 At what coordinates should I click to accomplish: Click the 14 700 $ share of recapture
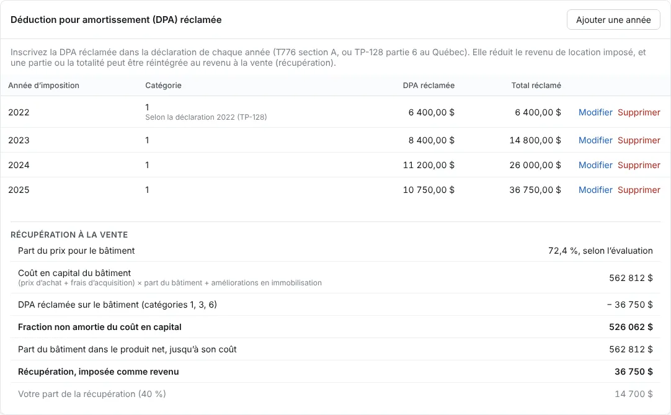click(634, 393)
